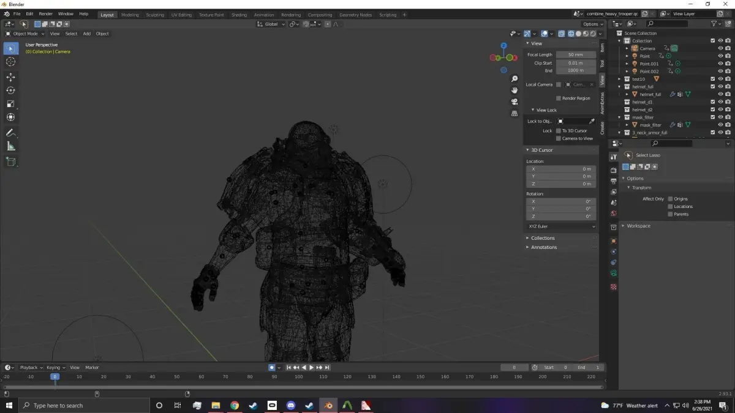
Task: Open the Playback dropdown in timeline
Action: 31,367
